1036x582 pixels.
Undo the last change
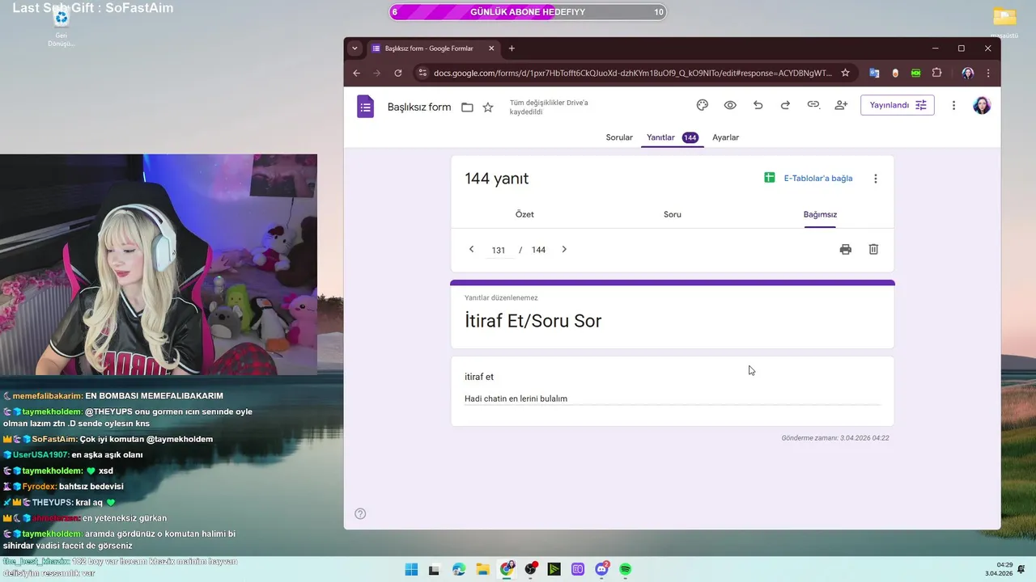[x=758, y=105]
